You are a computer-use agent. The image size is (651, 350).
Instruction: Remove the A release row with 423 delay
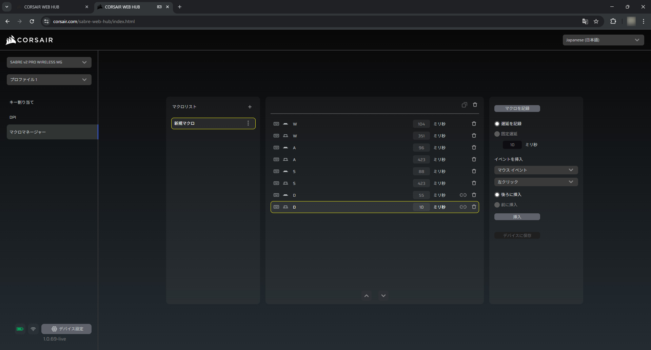click(474, 159)
